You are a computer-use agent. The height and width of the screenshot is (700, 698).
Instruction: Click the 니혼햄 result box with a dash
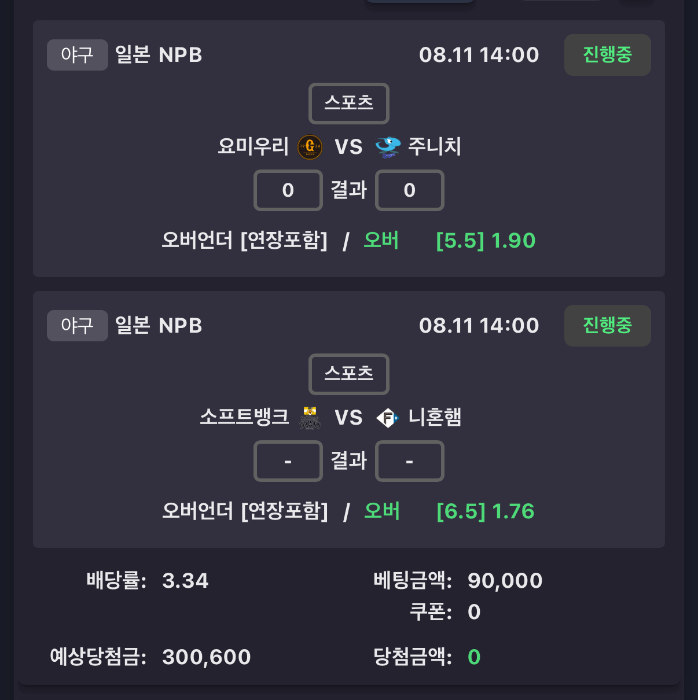point(410,461)
